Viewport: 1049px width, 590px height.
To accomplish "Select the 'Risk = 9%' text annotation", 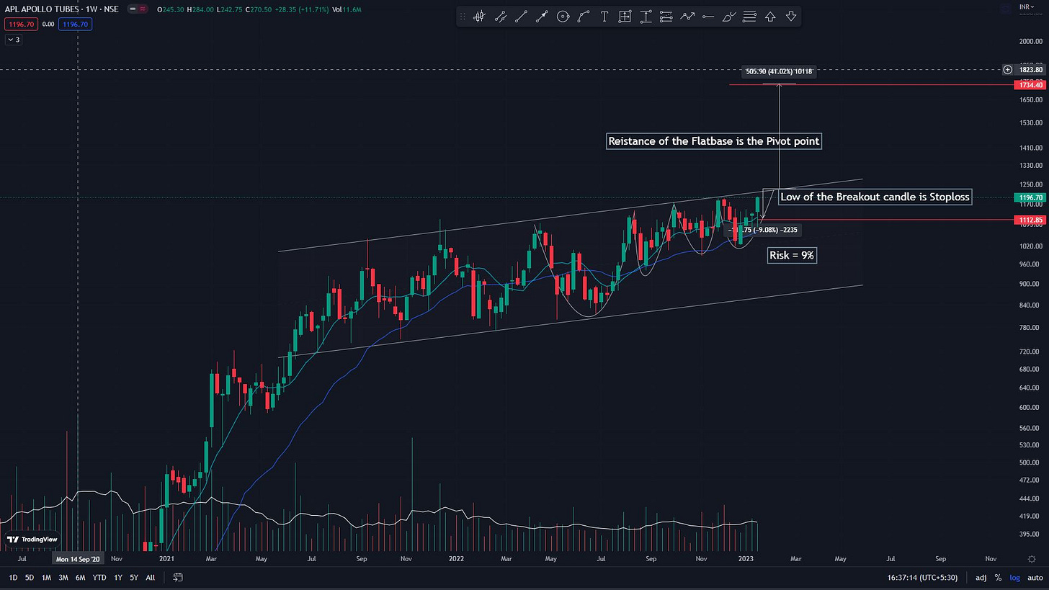I will [x=792, y=255].
